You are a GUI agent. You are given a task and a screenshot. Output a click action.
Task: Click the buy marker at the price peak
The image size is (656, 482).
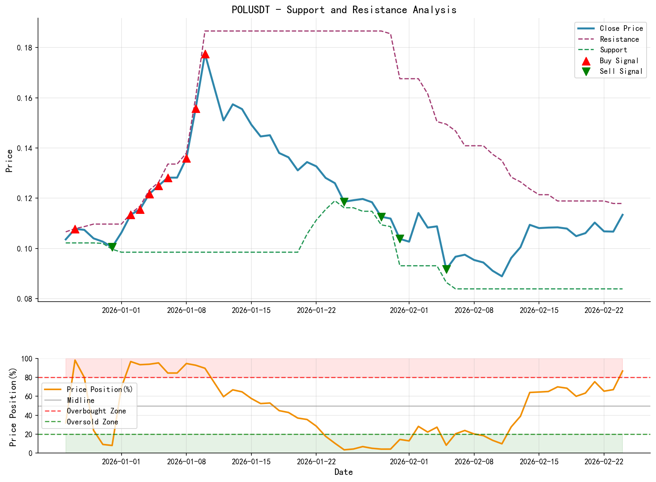pyautogui.click(x=205, y=55)
